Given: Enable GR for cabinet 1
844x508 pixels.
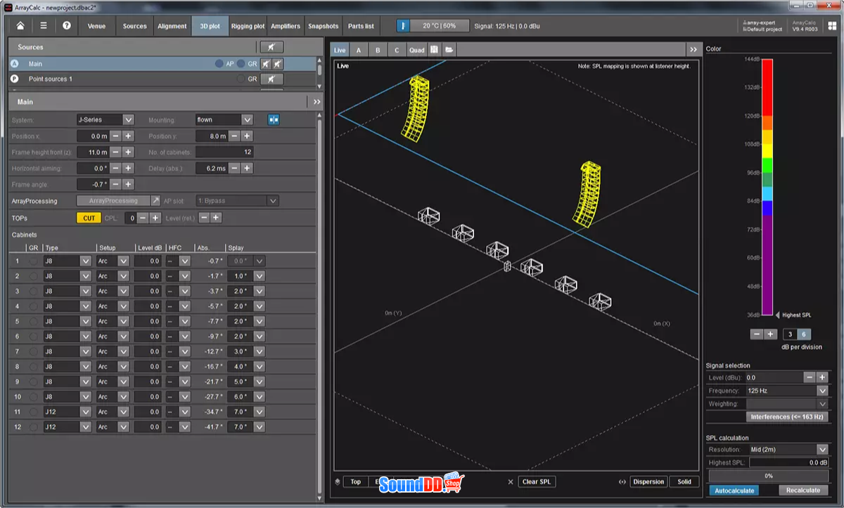Looking at the screenshot, I should click(33, 261).
